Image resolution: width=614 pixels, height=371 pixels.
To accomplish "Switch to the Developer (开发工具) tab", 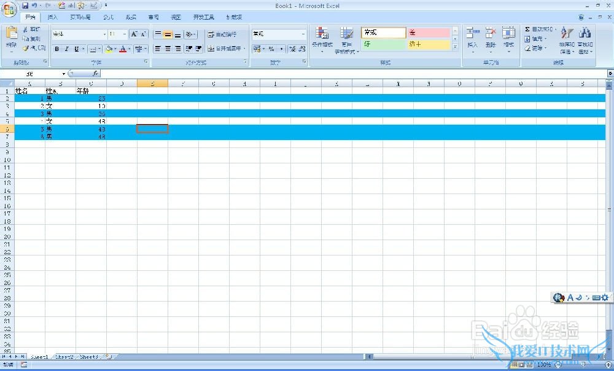I will coord(204,17).
